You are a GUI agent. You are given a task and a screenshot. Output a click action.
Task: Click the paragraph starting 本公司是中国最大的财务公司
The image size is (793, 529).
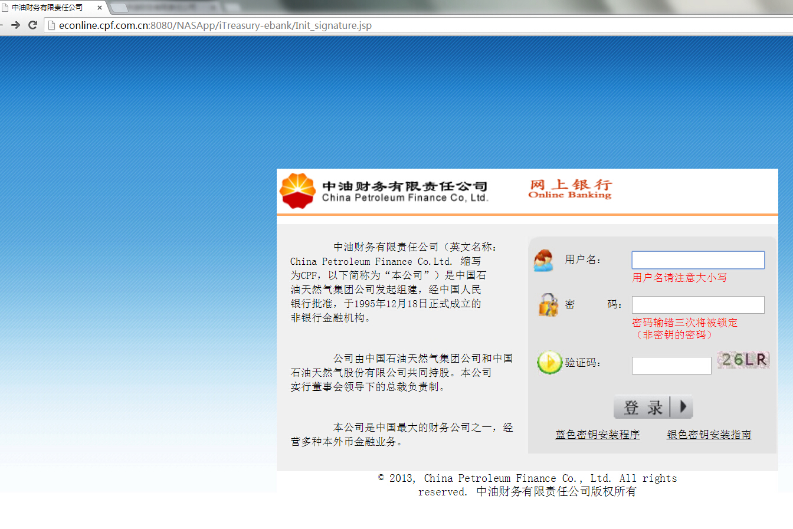coord(402,435)
